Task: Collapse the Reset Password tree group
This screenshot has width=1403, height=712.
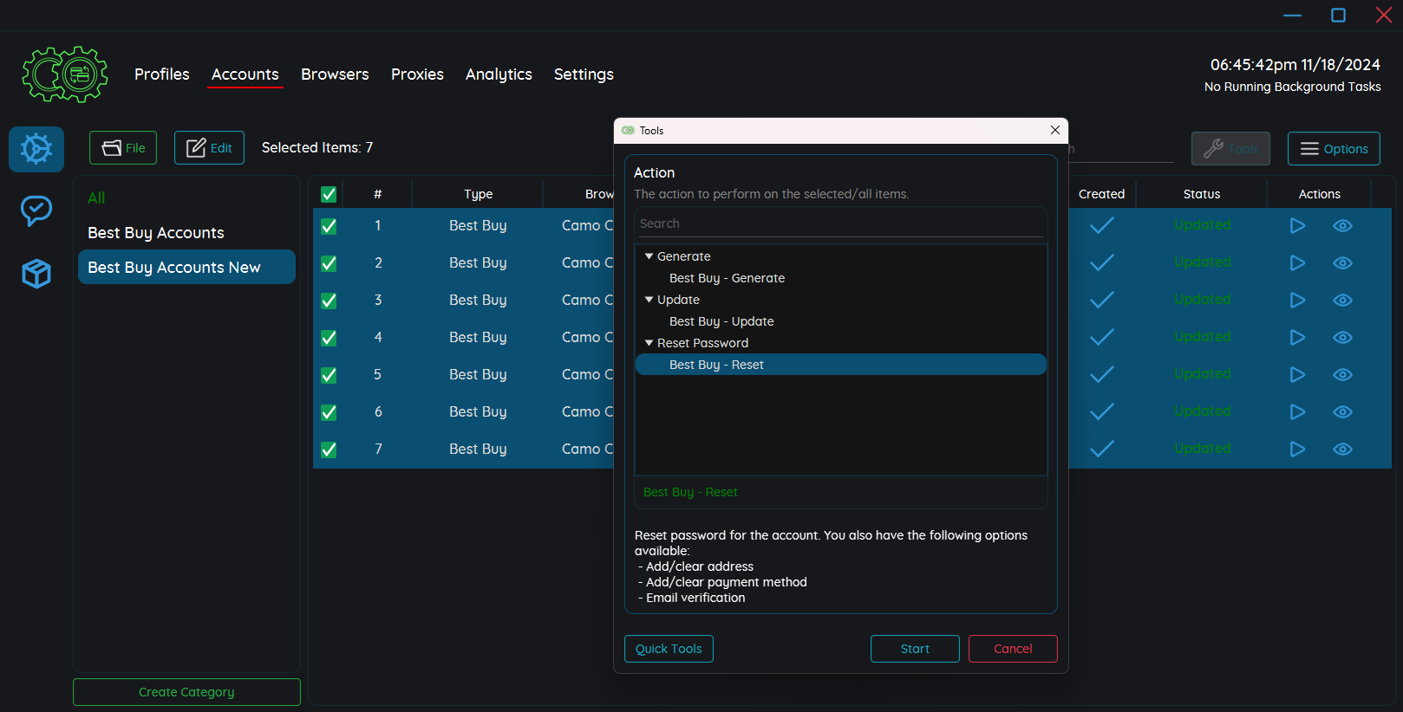Action: pos(649,343)
